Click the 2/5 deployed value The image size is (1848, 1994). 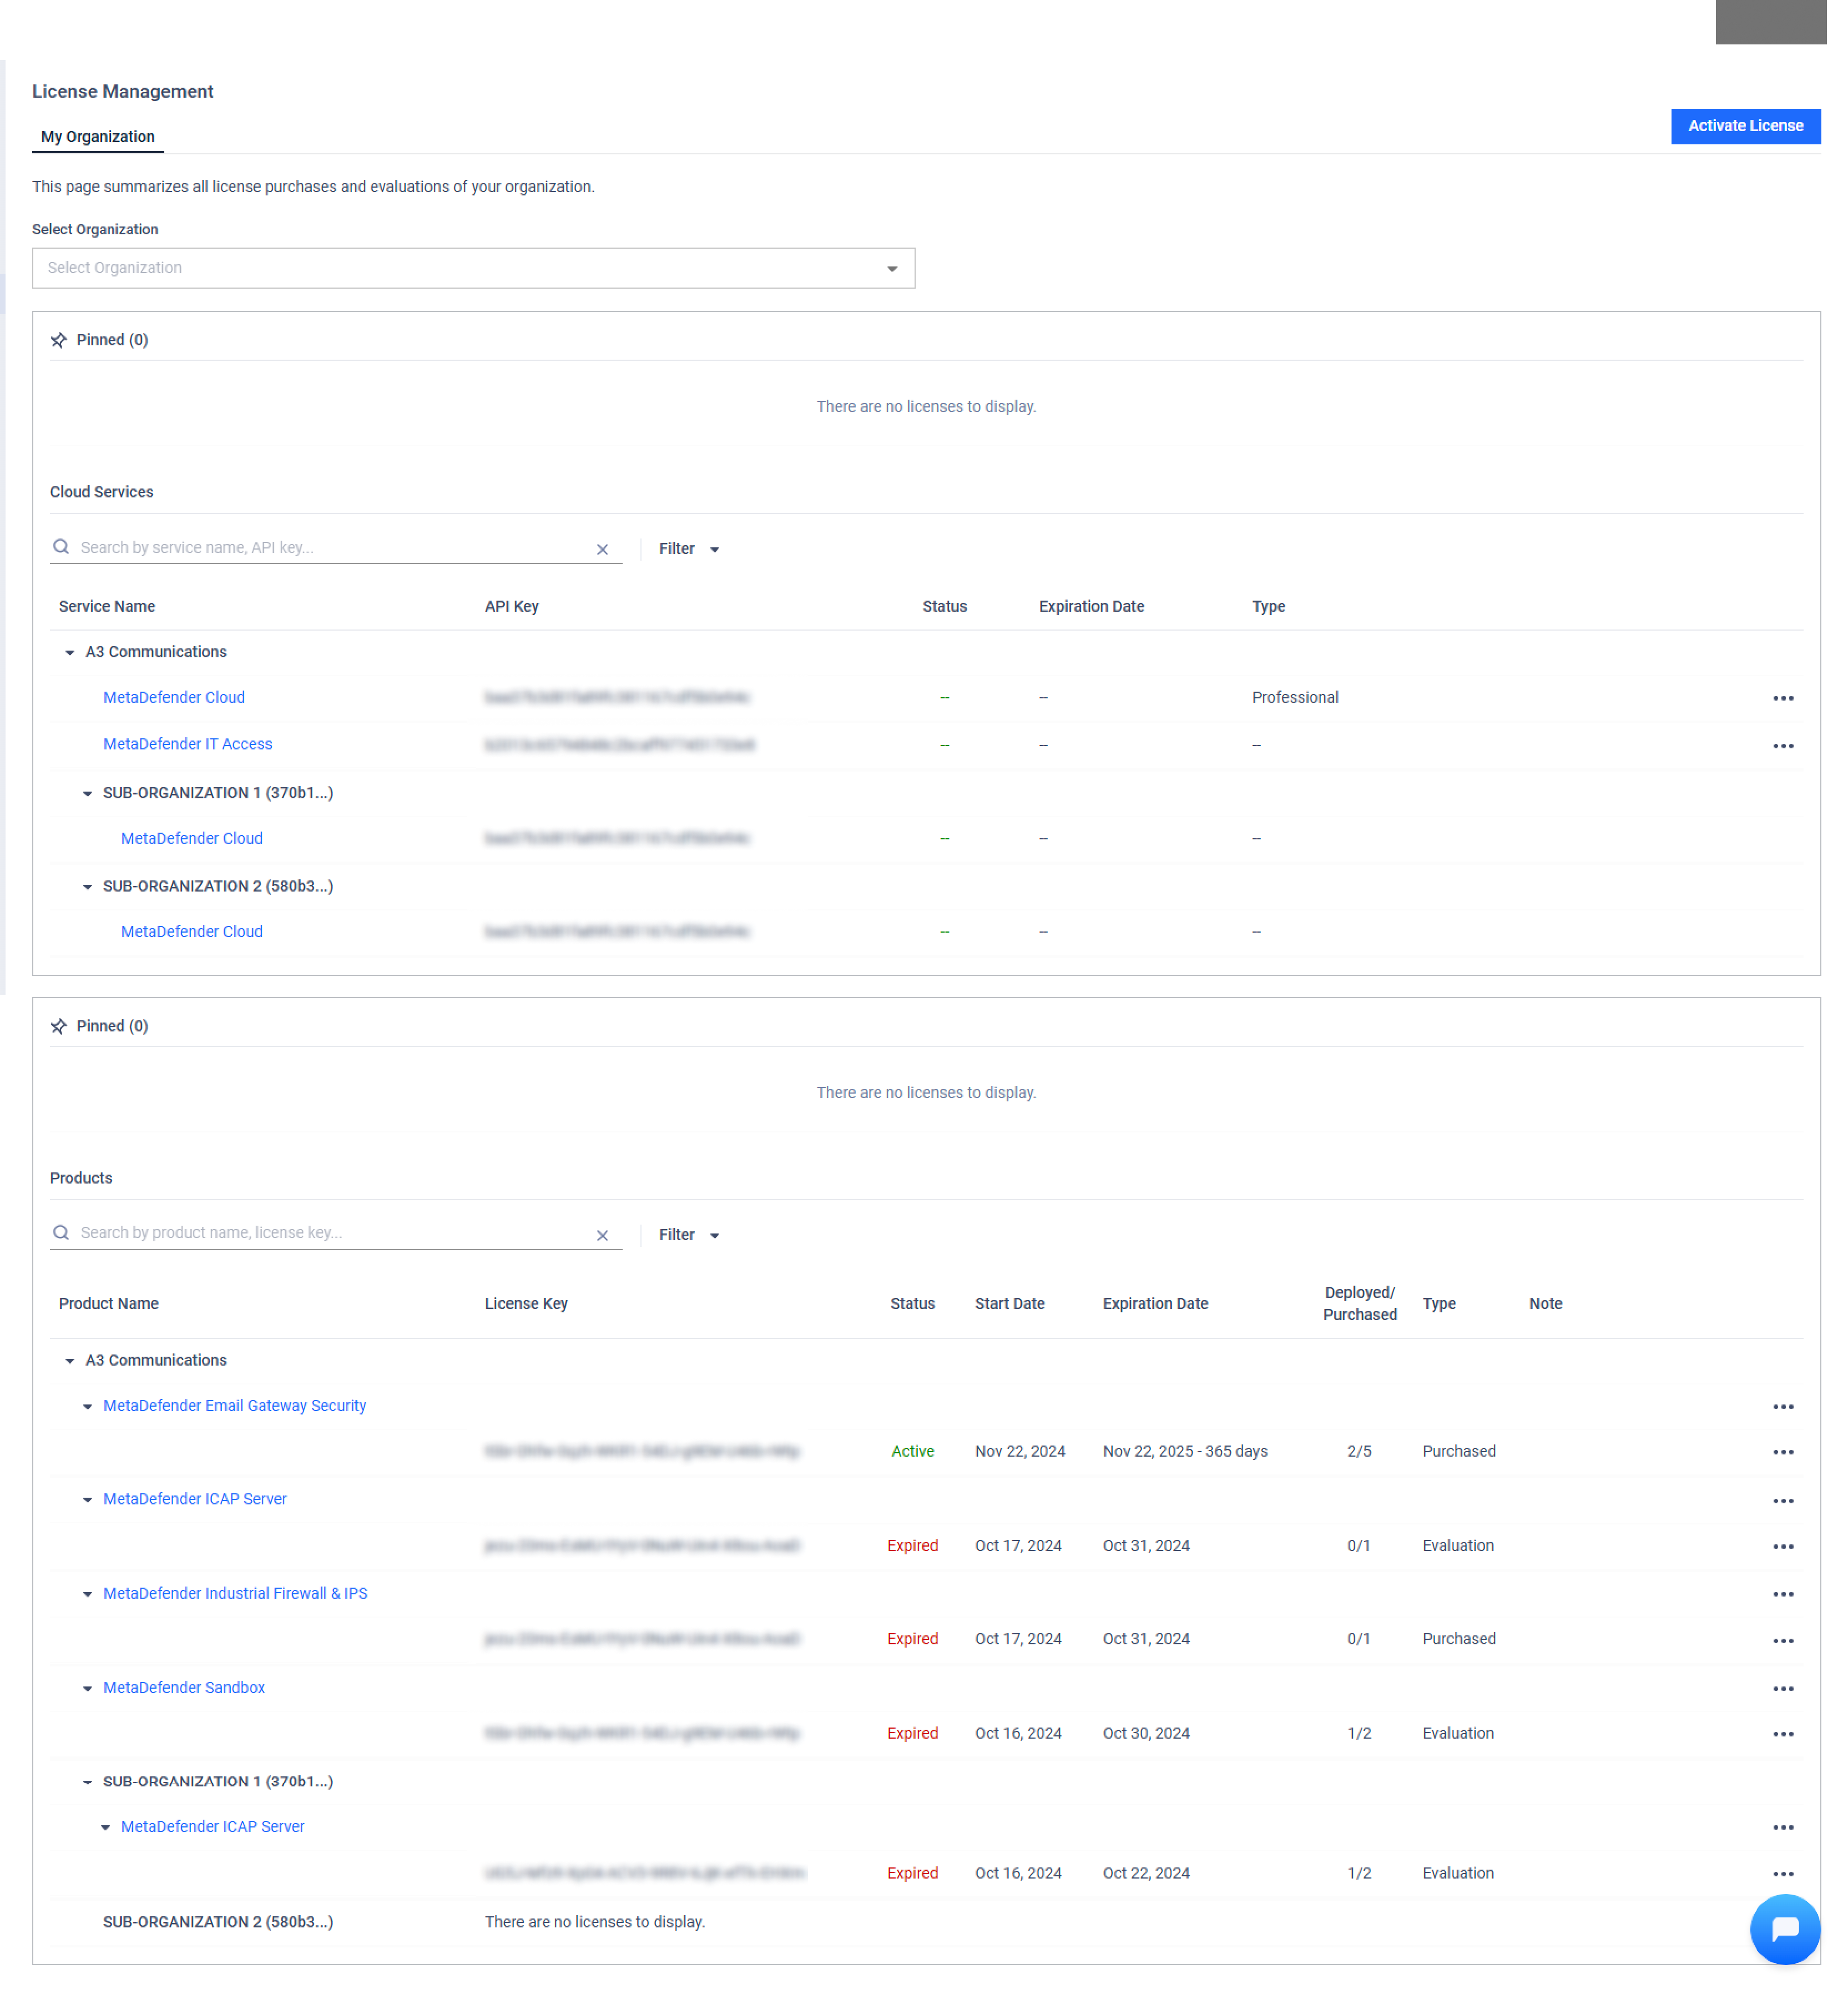coord(1359,1451)
